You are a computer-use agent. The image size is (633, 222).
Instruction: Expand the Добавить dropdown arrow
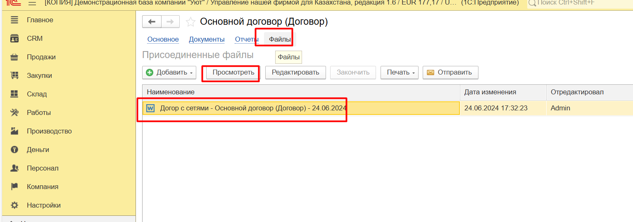[191, 73]
